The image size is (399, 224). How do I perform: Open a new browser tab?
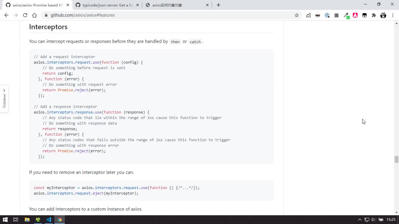218,5
